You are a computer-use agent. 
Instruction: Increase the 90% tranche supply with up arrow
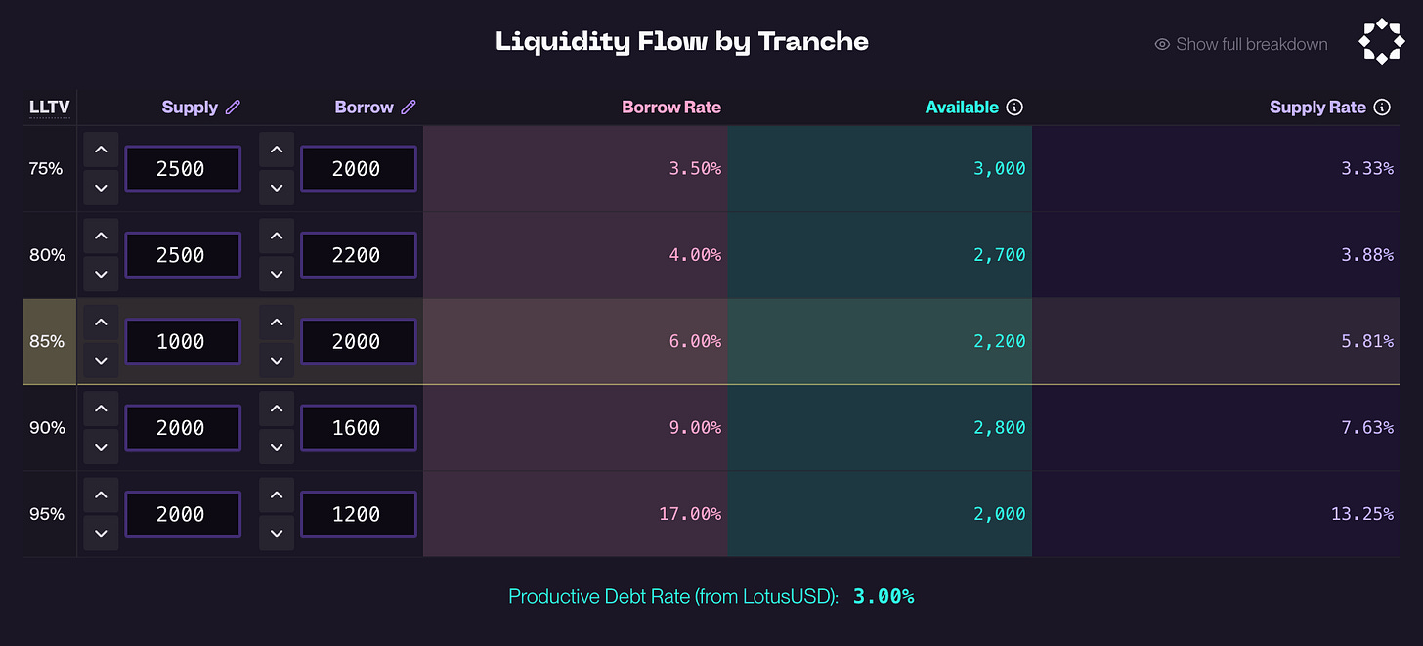[101, 409]
